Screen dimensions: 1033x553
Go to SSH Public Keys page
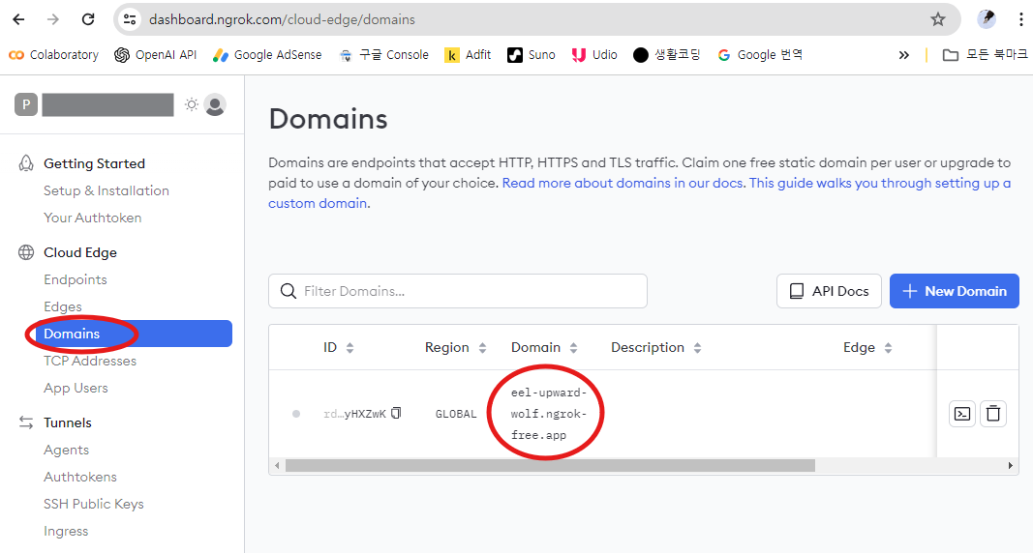pos(94,504)
